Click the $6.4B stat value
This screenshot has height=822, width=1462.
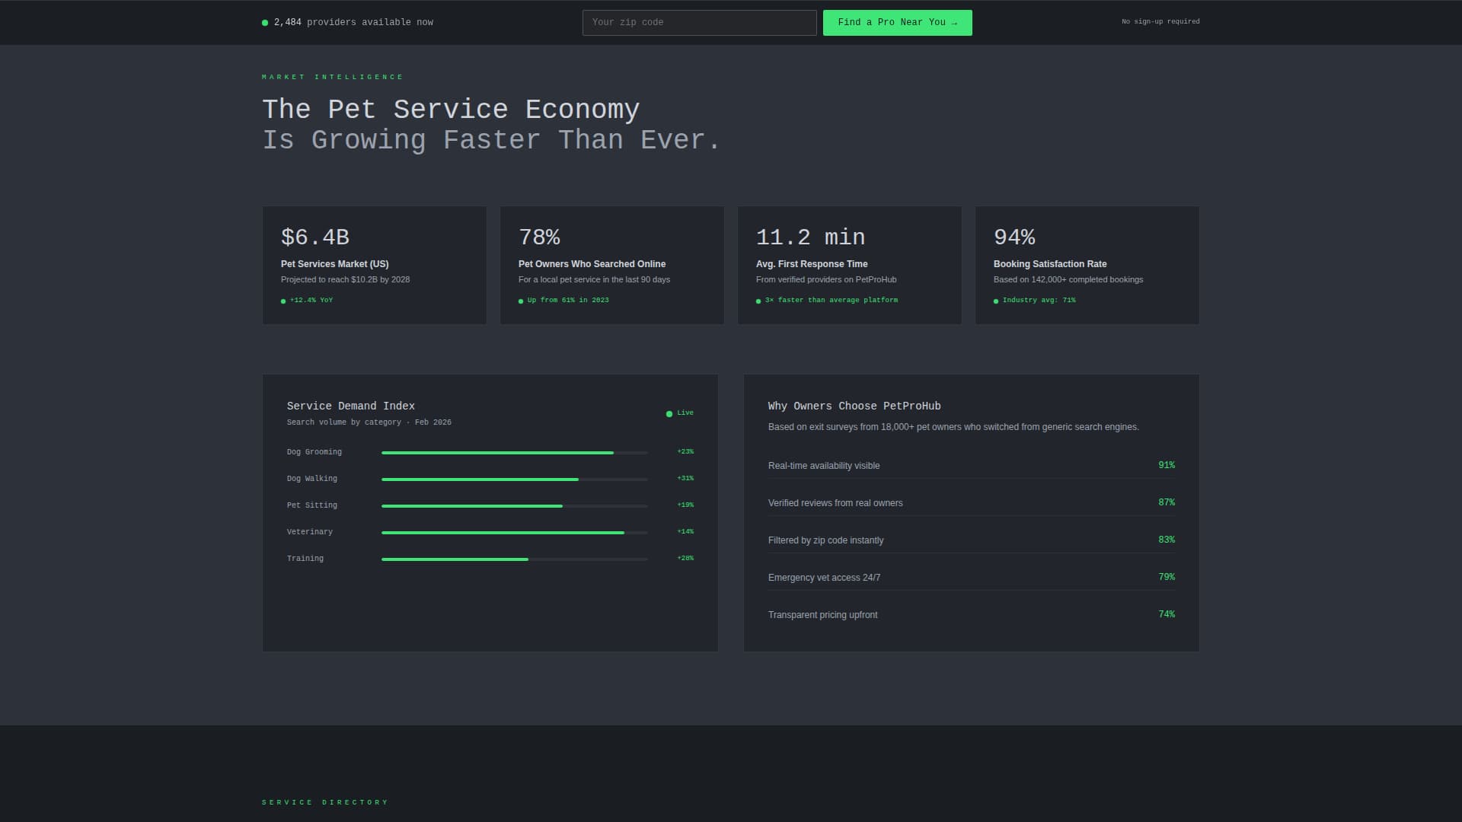point(315,237)
